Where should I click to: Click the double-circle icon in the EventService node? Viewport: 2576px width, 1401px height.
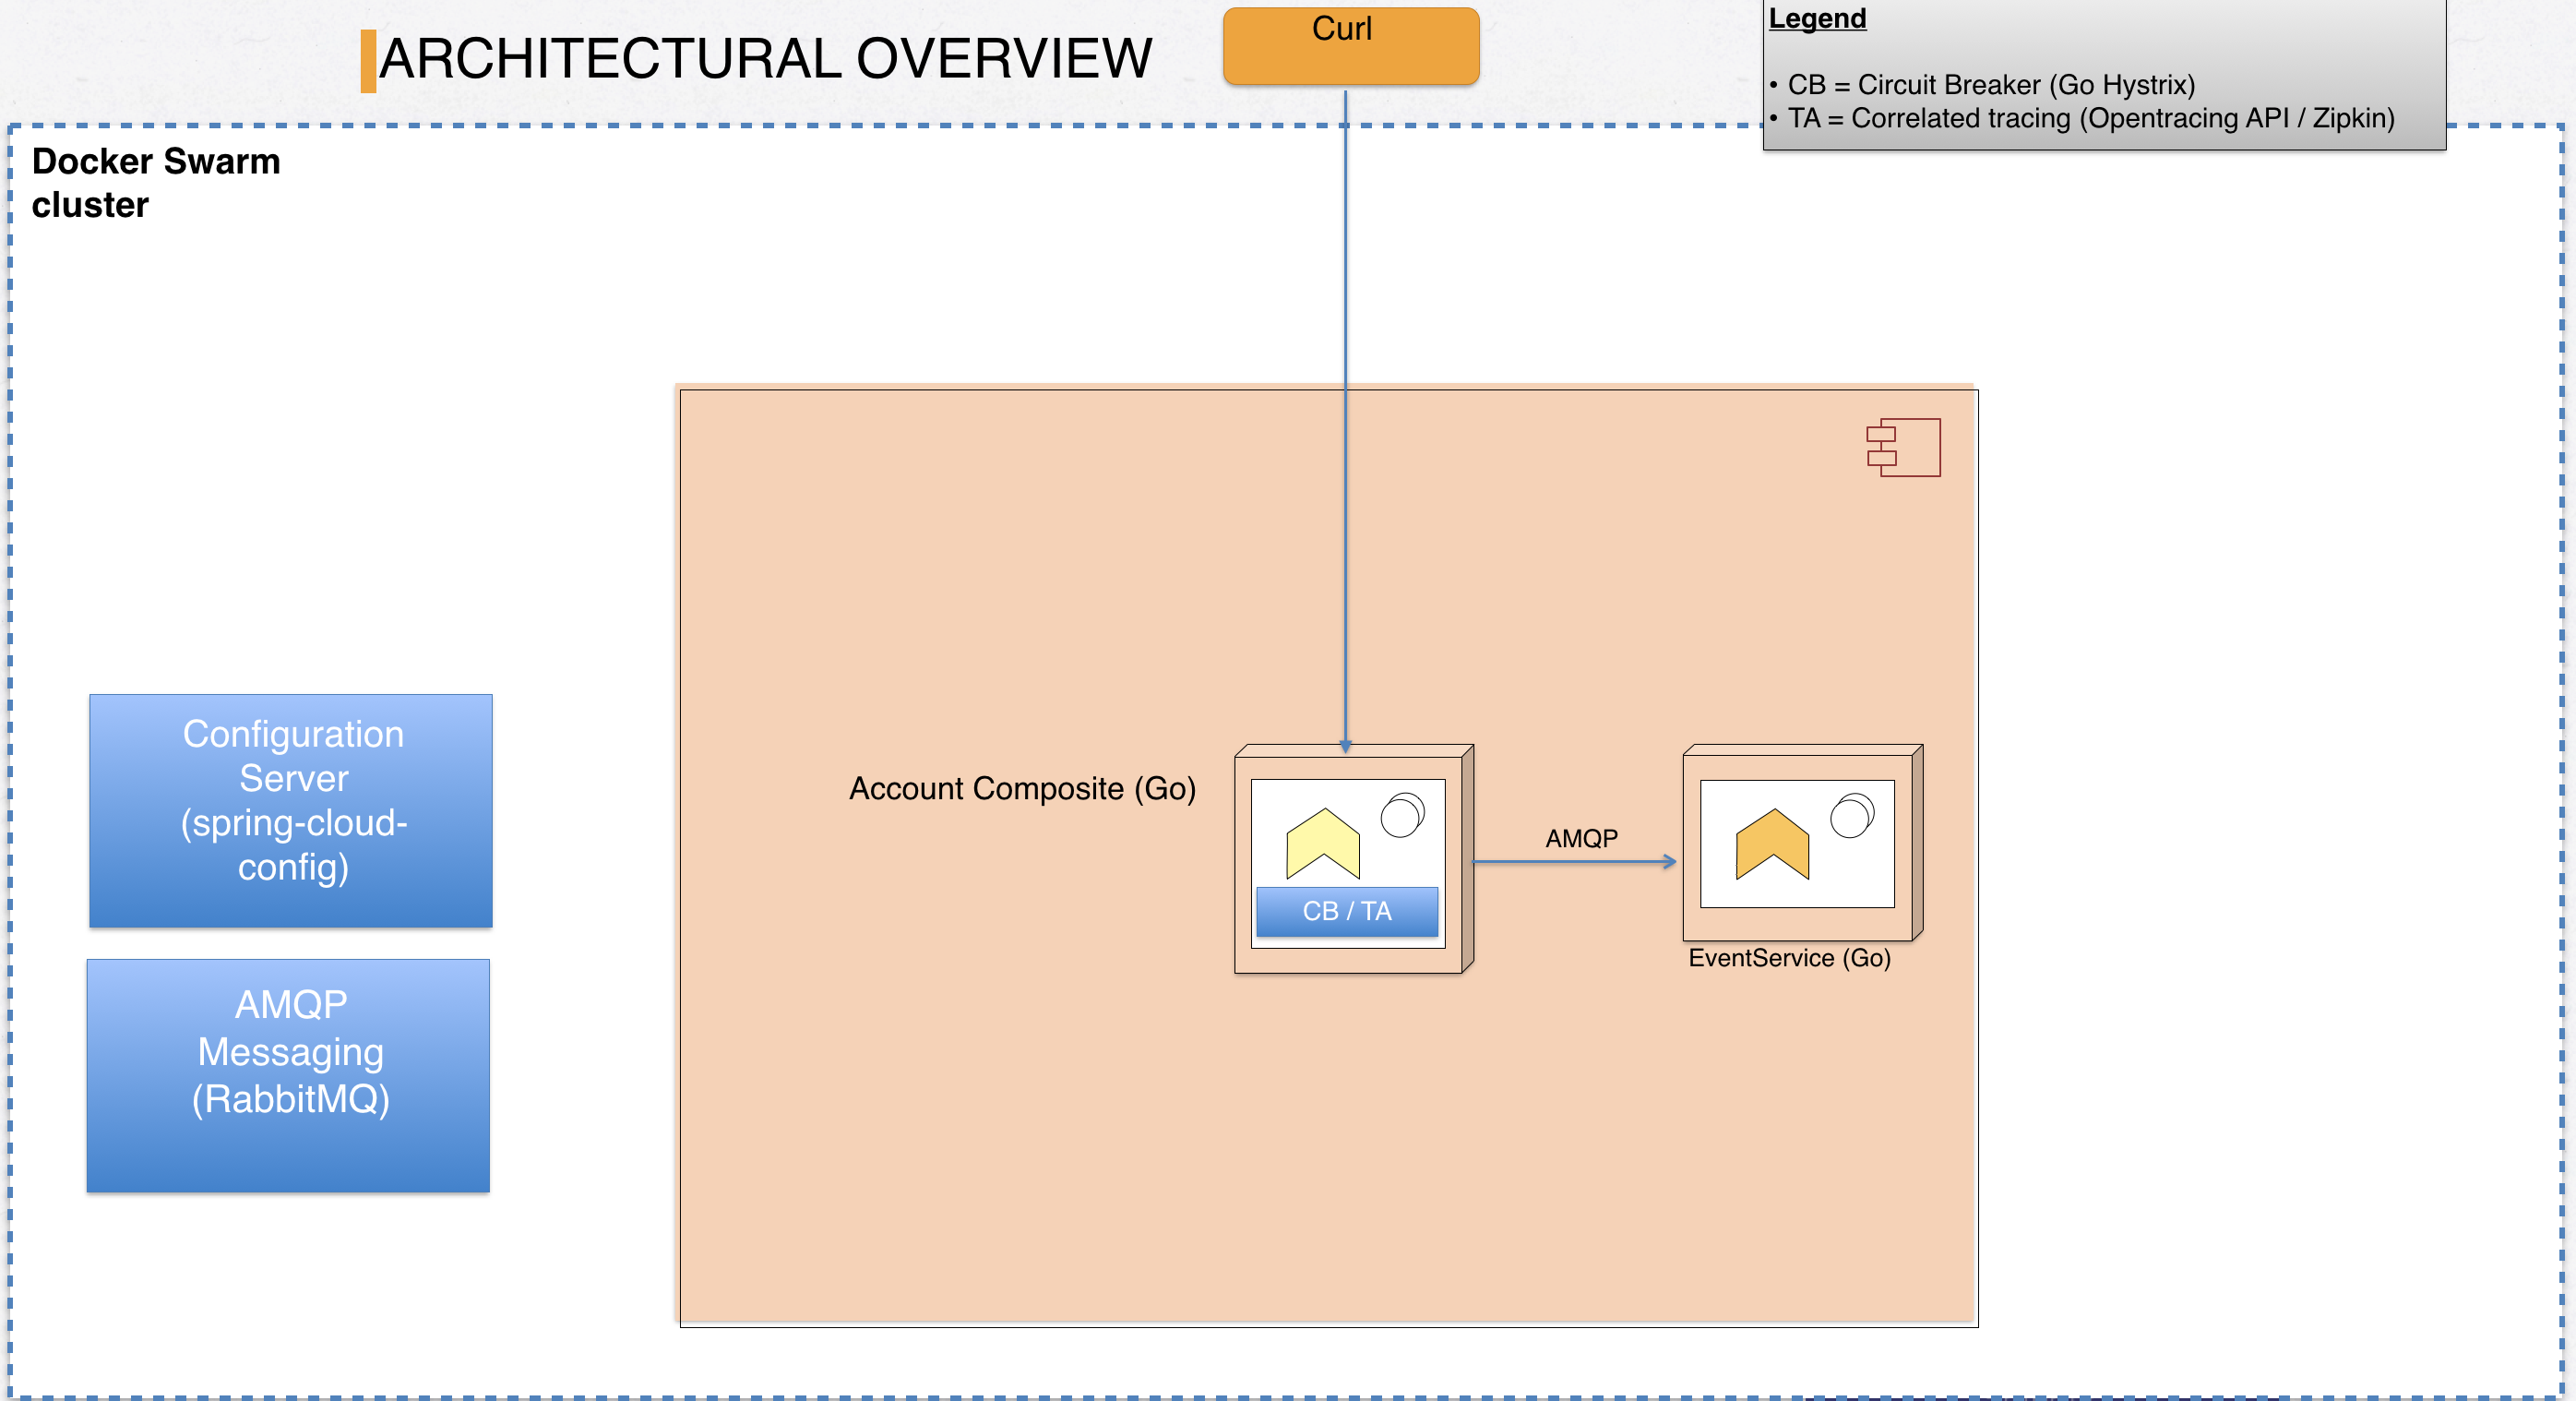pyautogui.click(x=1852, y=815)
